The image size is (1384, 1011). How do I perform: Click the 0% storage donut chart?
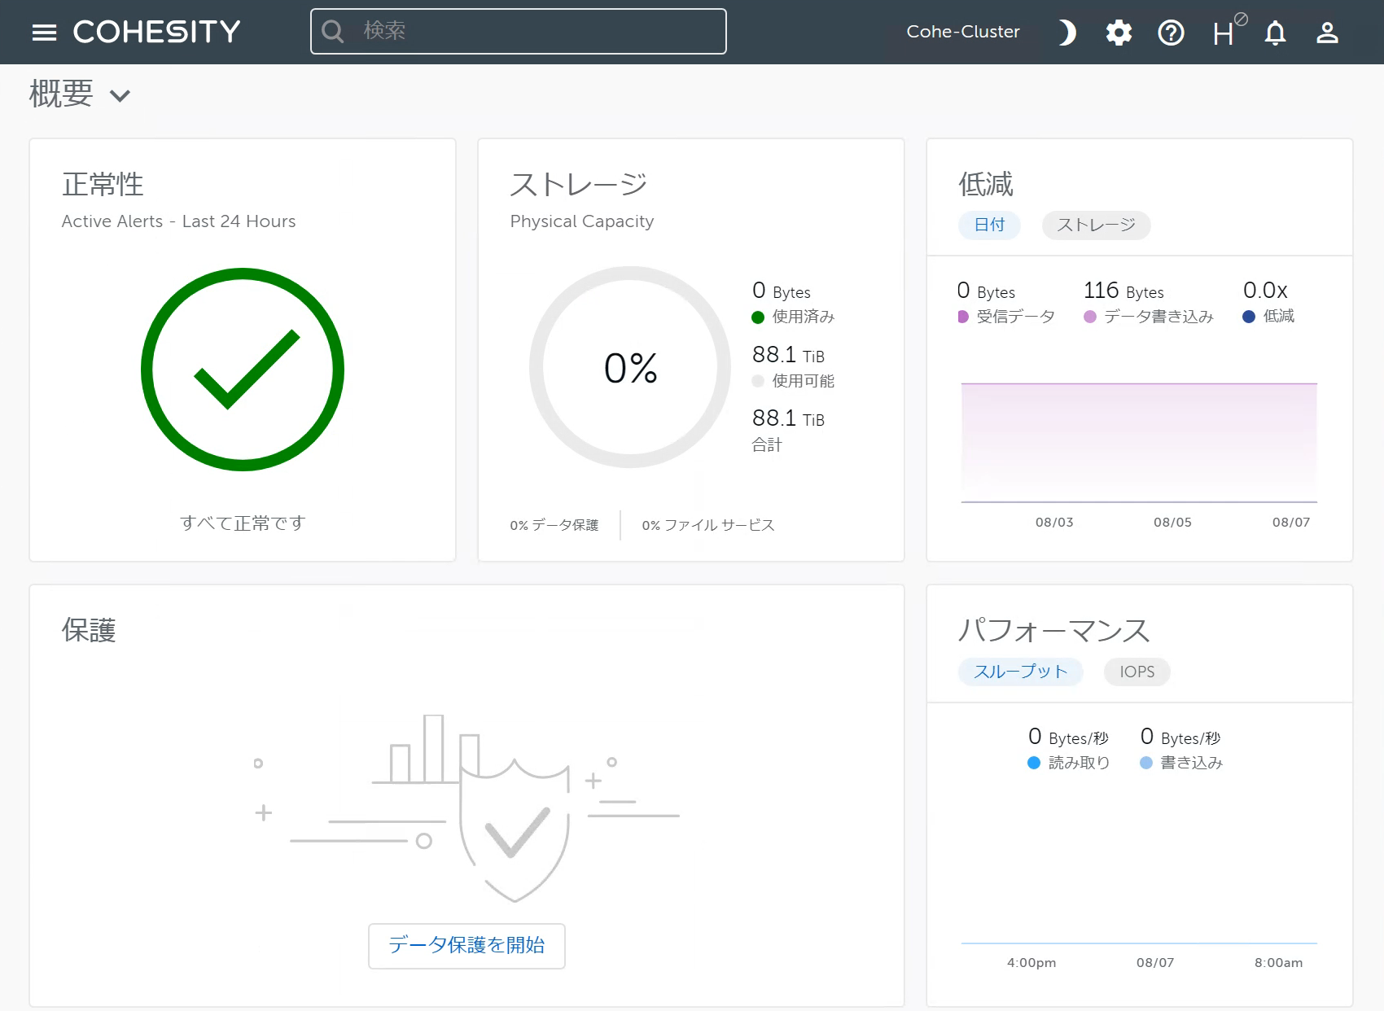630,367
